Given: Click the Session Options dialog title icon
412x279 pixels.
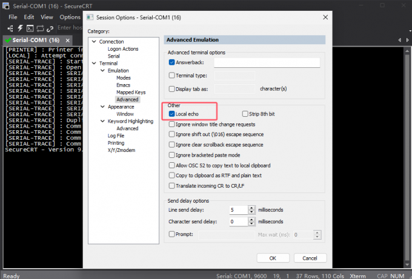Looking at the screenshot, I should point(90,18).
